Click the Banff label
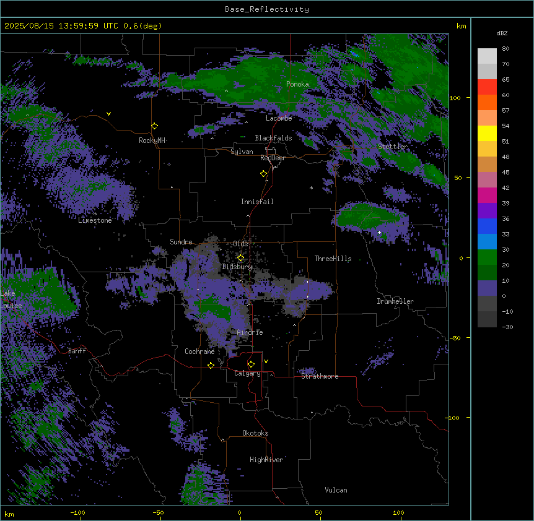 pyautogui.click(x=77, y=351)
